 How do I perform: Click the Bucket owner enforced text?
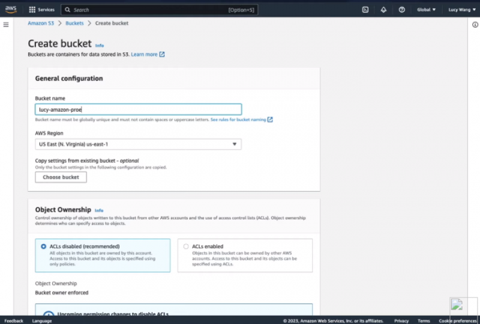(x=62, y=293)
